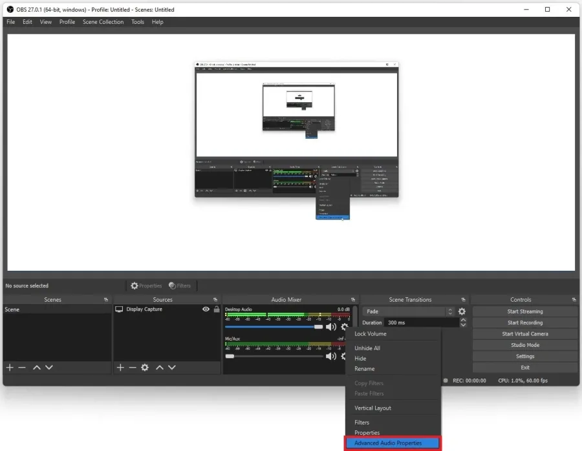
Task: Decrease transition duration with down stepper
Action: (x=463, y=325)
